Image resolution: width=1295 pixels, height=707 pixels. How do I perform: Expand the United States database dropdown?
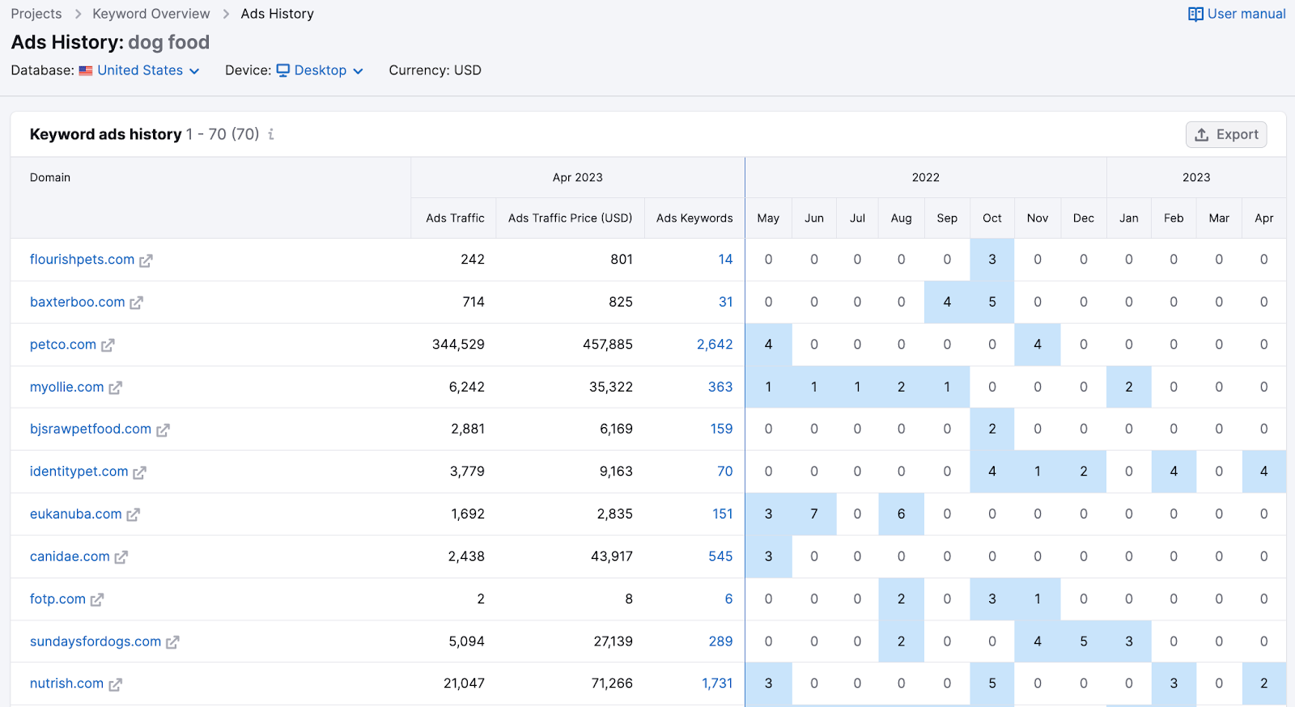(x=147, y=70)
